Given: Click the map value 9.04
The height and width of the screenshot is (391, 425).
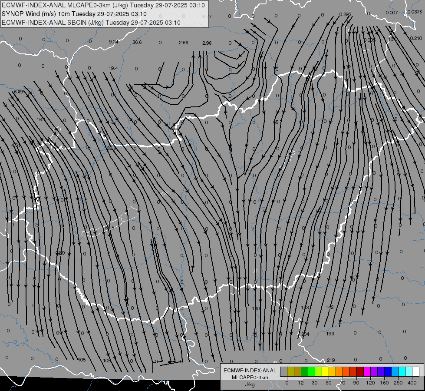Looking at the screenshot, I should coord(113,42).
